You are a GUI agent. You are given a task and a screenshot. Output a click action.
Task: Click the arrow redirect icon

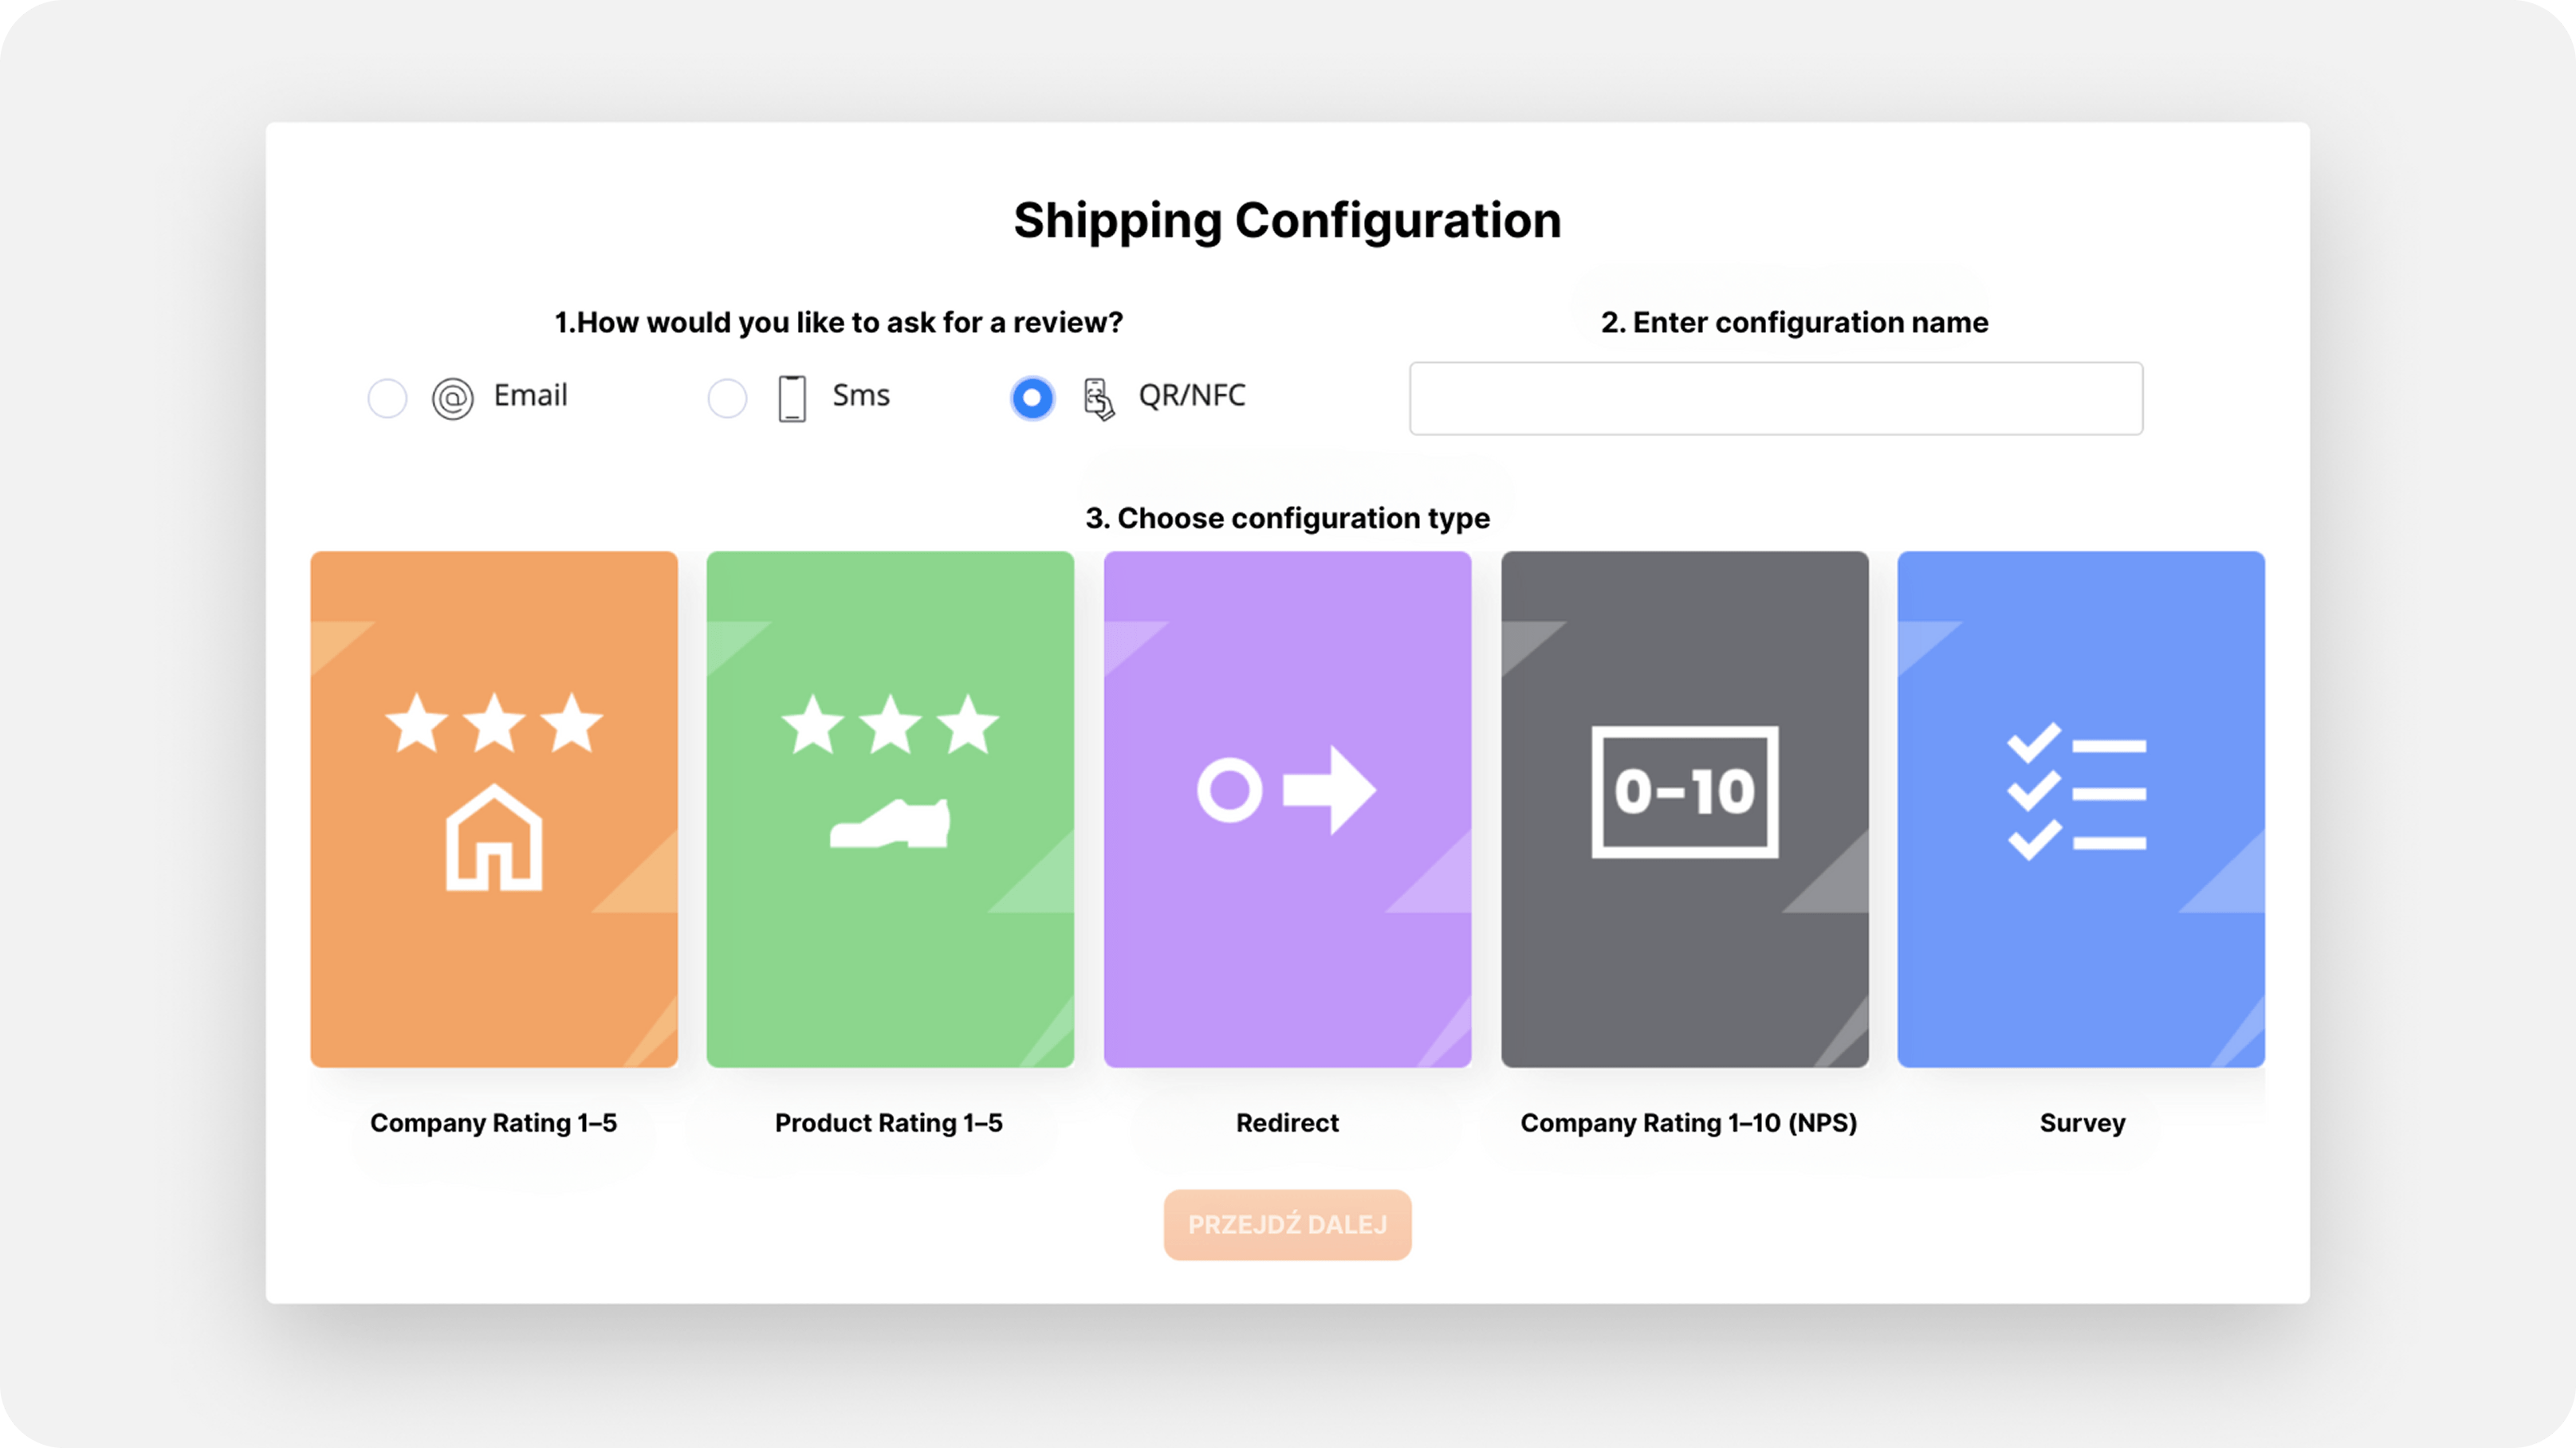coord(1287,790)
